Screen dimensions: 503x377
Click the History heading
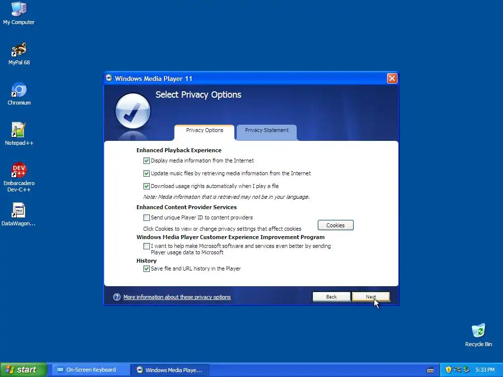tap(146, 261)
